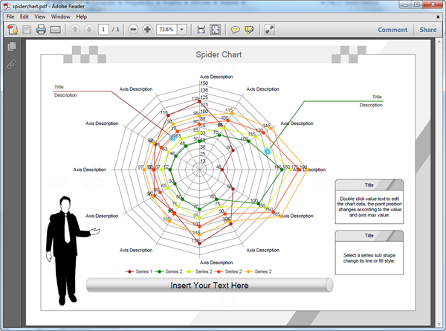Send file by email envelope icon

tap(55, 30)
